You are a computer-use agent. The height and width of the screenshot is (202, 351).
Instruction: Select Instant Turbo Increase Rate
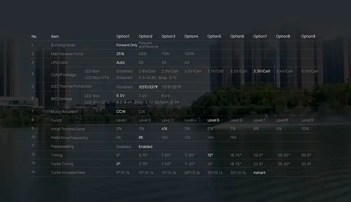pyautogui.click(x=259, y=173)
